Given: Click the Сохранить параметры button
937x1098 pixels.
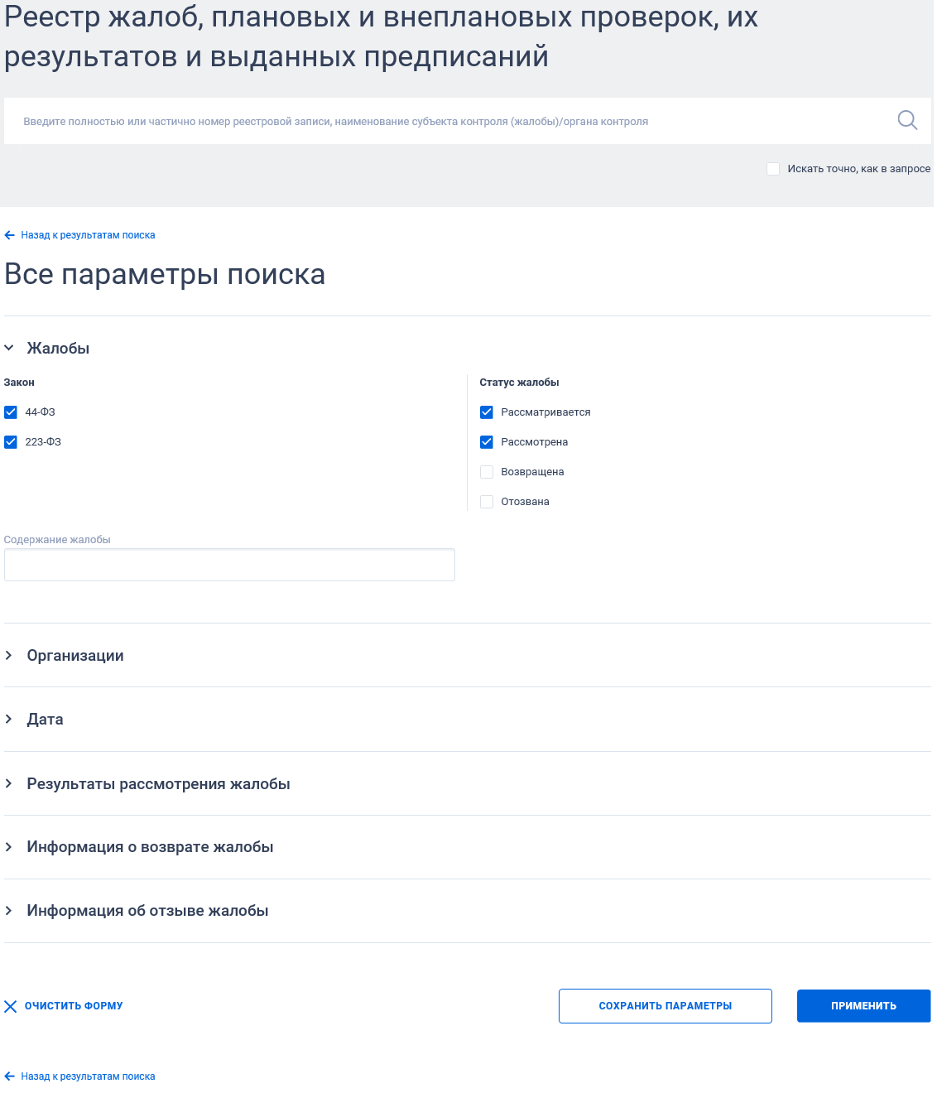Looking at the screenshot, I should click(666, 1006).
